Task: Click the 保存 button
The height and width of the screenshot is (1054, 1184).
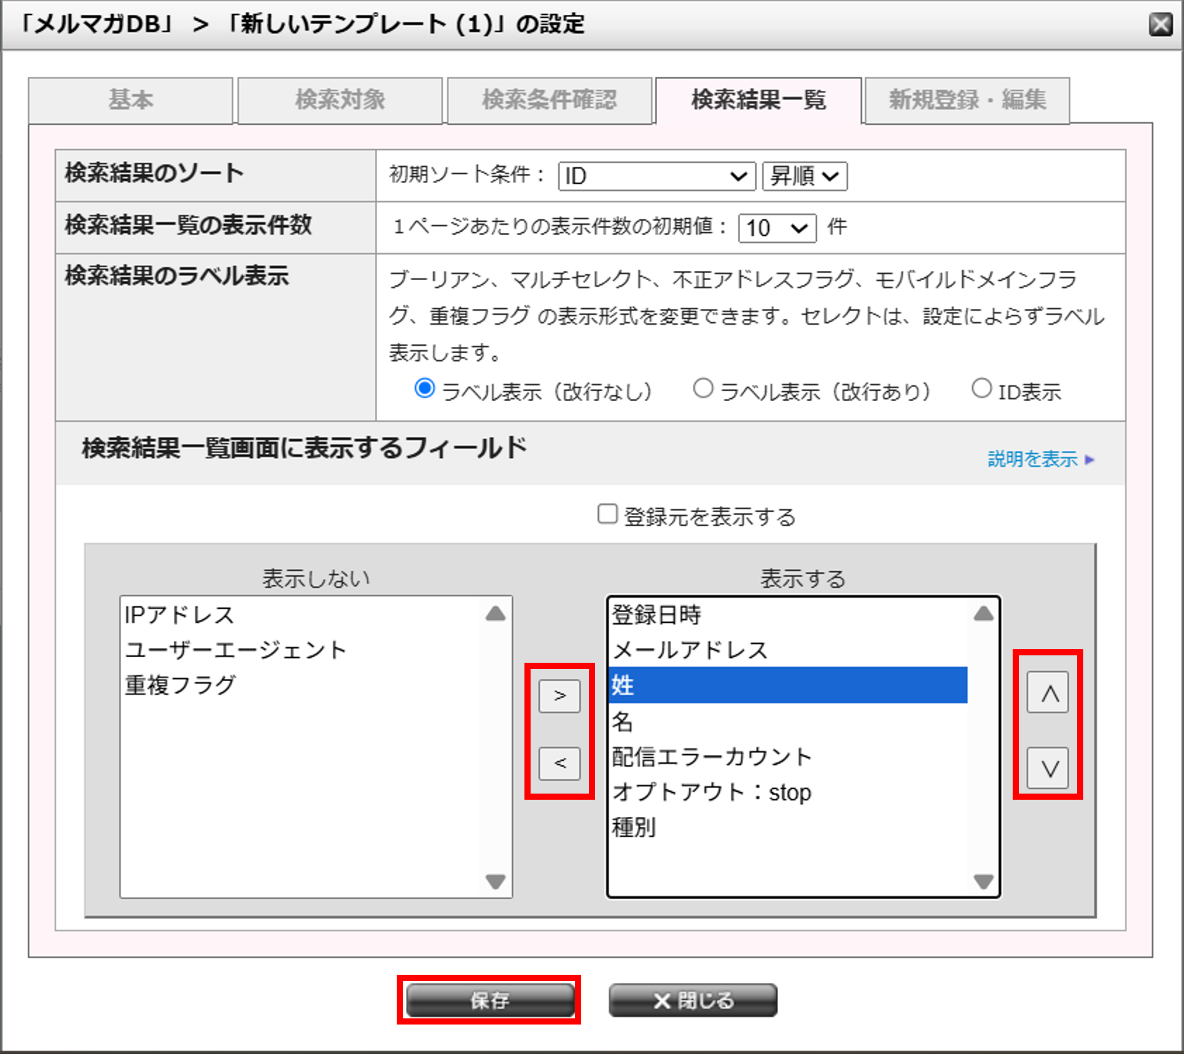Action: (489, 1000)
